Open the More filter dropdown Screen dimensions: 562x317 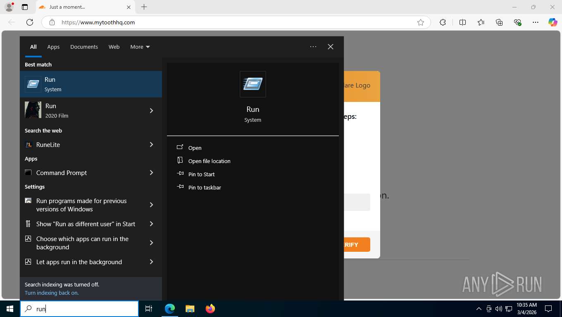point(140,47)
